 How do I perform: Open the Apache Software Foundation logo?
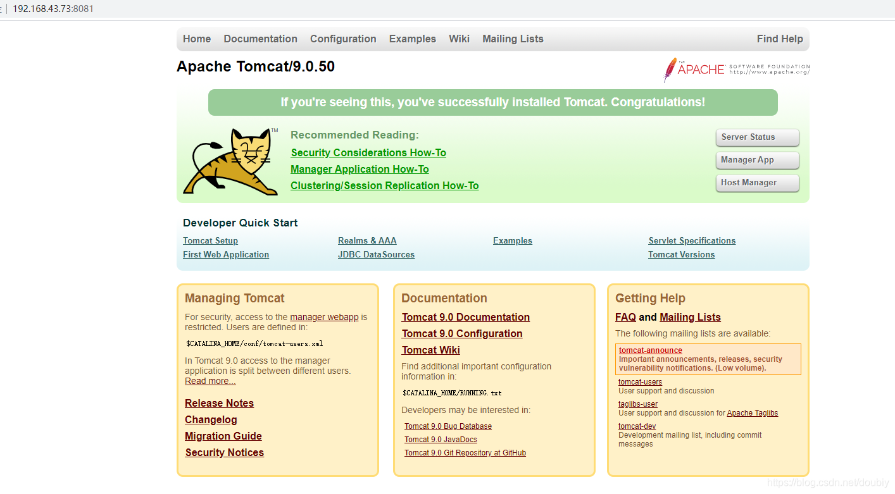pos(736,70)
